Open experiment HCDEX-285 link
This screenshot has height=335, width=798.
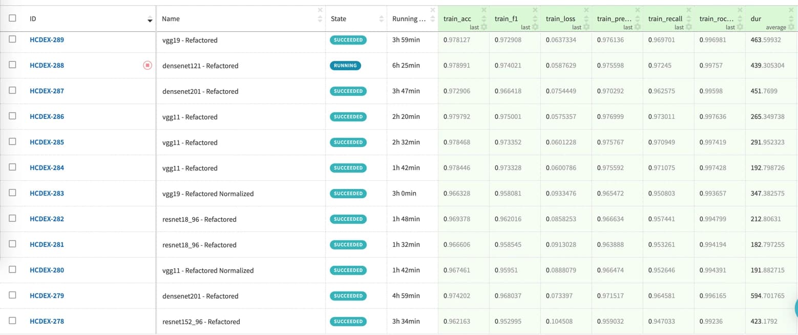coord(47,142)
